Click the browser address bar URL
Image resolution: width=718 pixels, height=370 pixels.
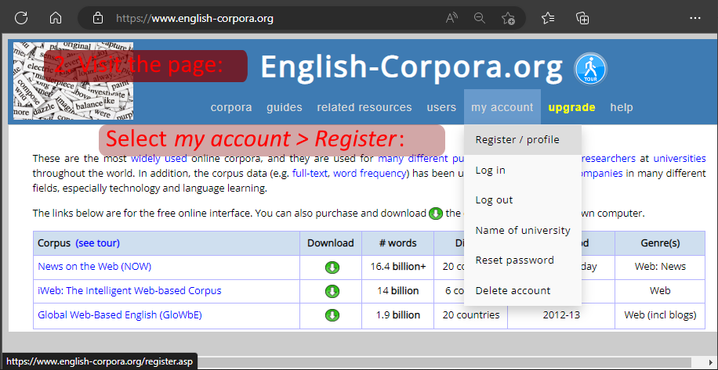(x=194, y=18)
